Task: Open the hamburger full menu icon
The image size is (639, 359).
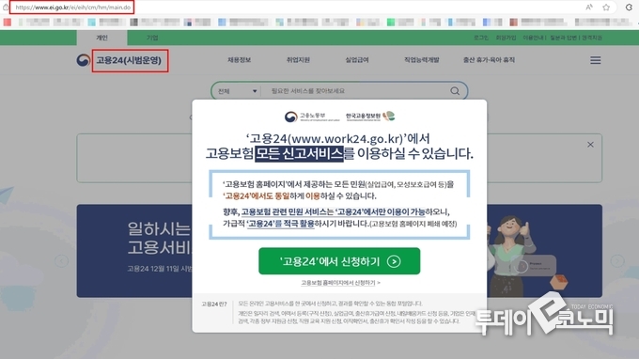Action: [596, 60]
